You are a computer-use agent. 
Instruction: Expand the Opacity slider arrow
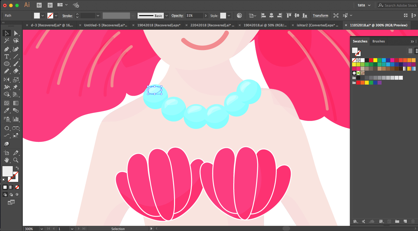click(206, 15)
